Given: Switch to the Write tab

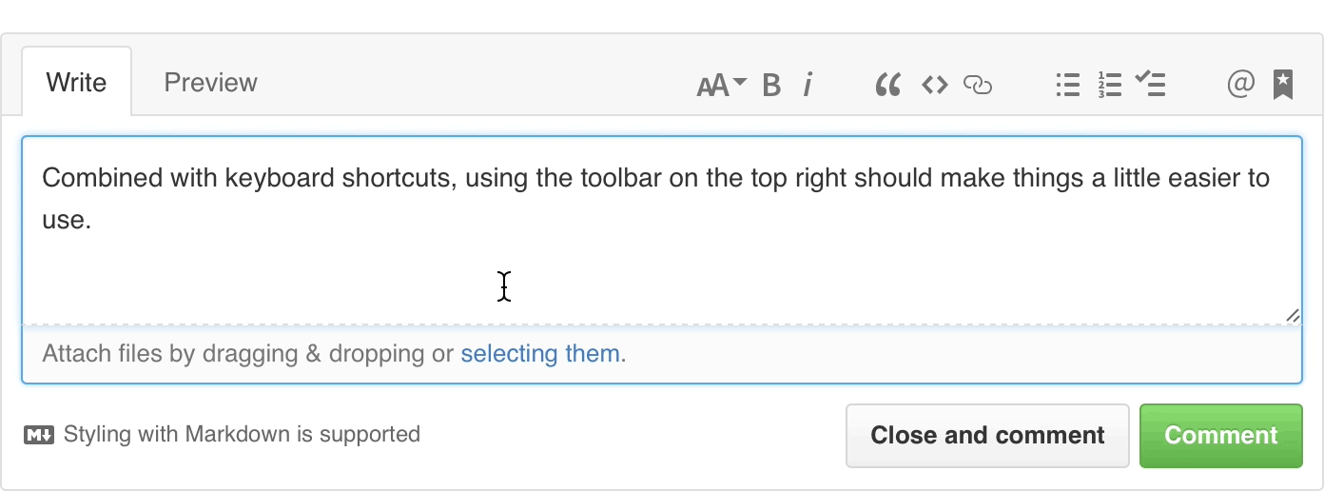Looking at the screenshot, I should (x=76, y=83).
